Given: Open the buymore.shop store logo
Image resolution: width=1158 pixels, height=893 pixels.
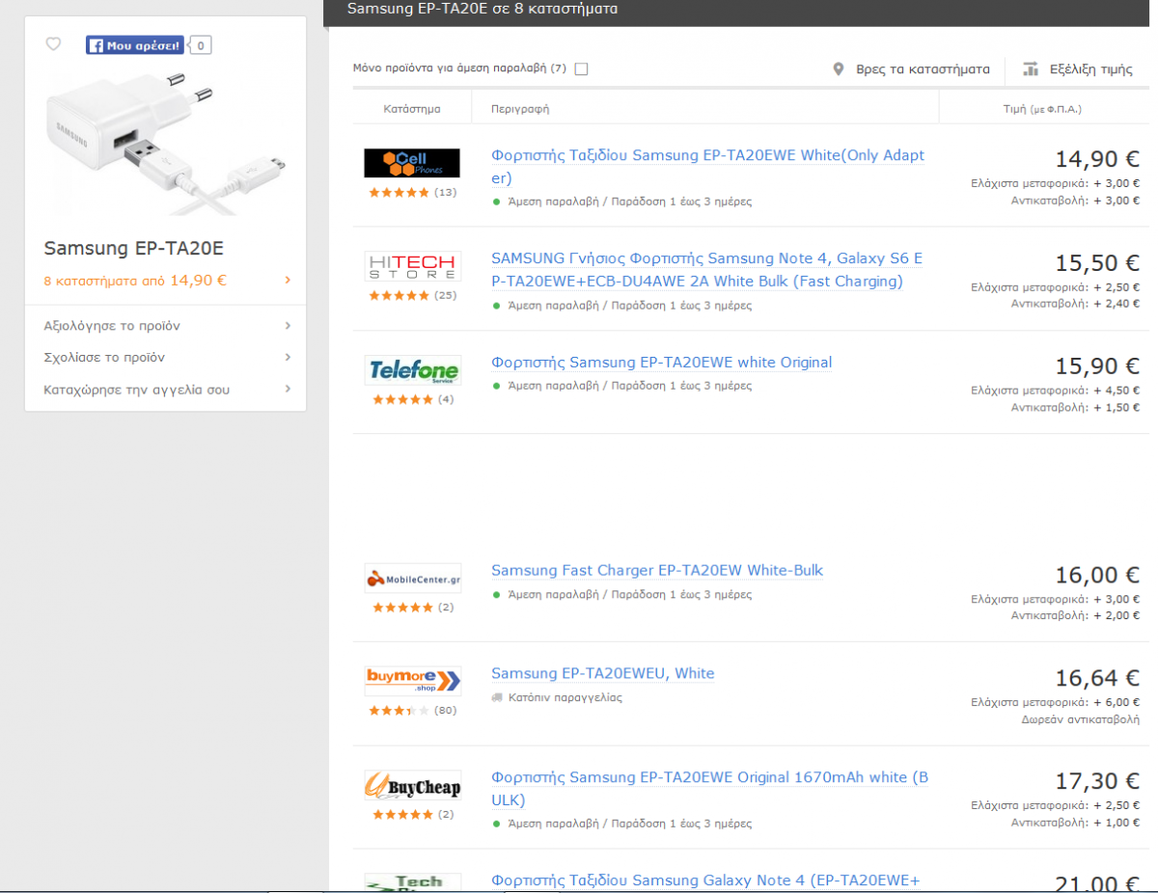Looking at the screenshot, I should 412,681.
